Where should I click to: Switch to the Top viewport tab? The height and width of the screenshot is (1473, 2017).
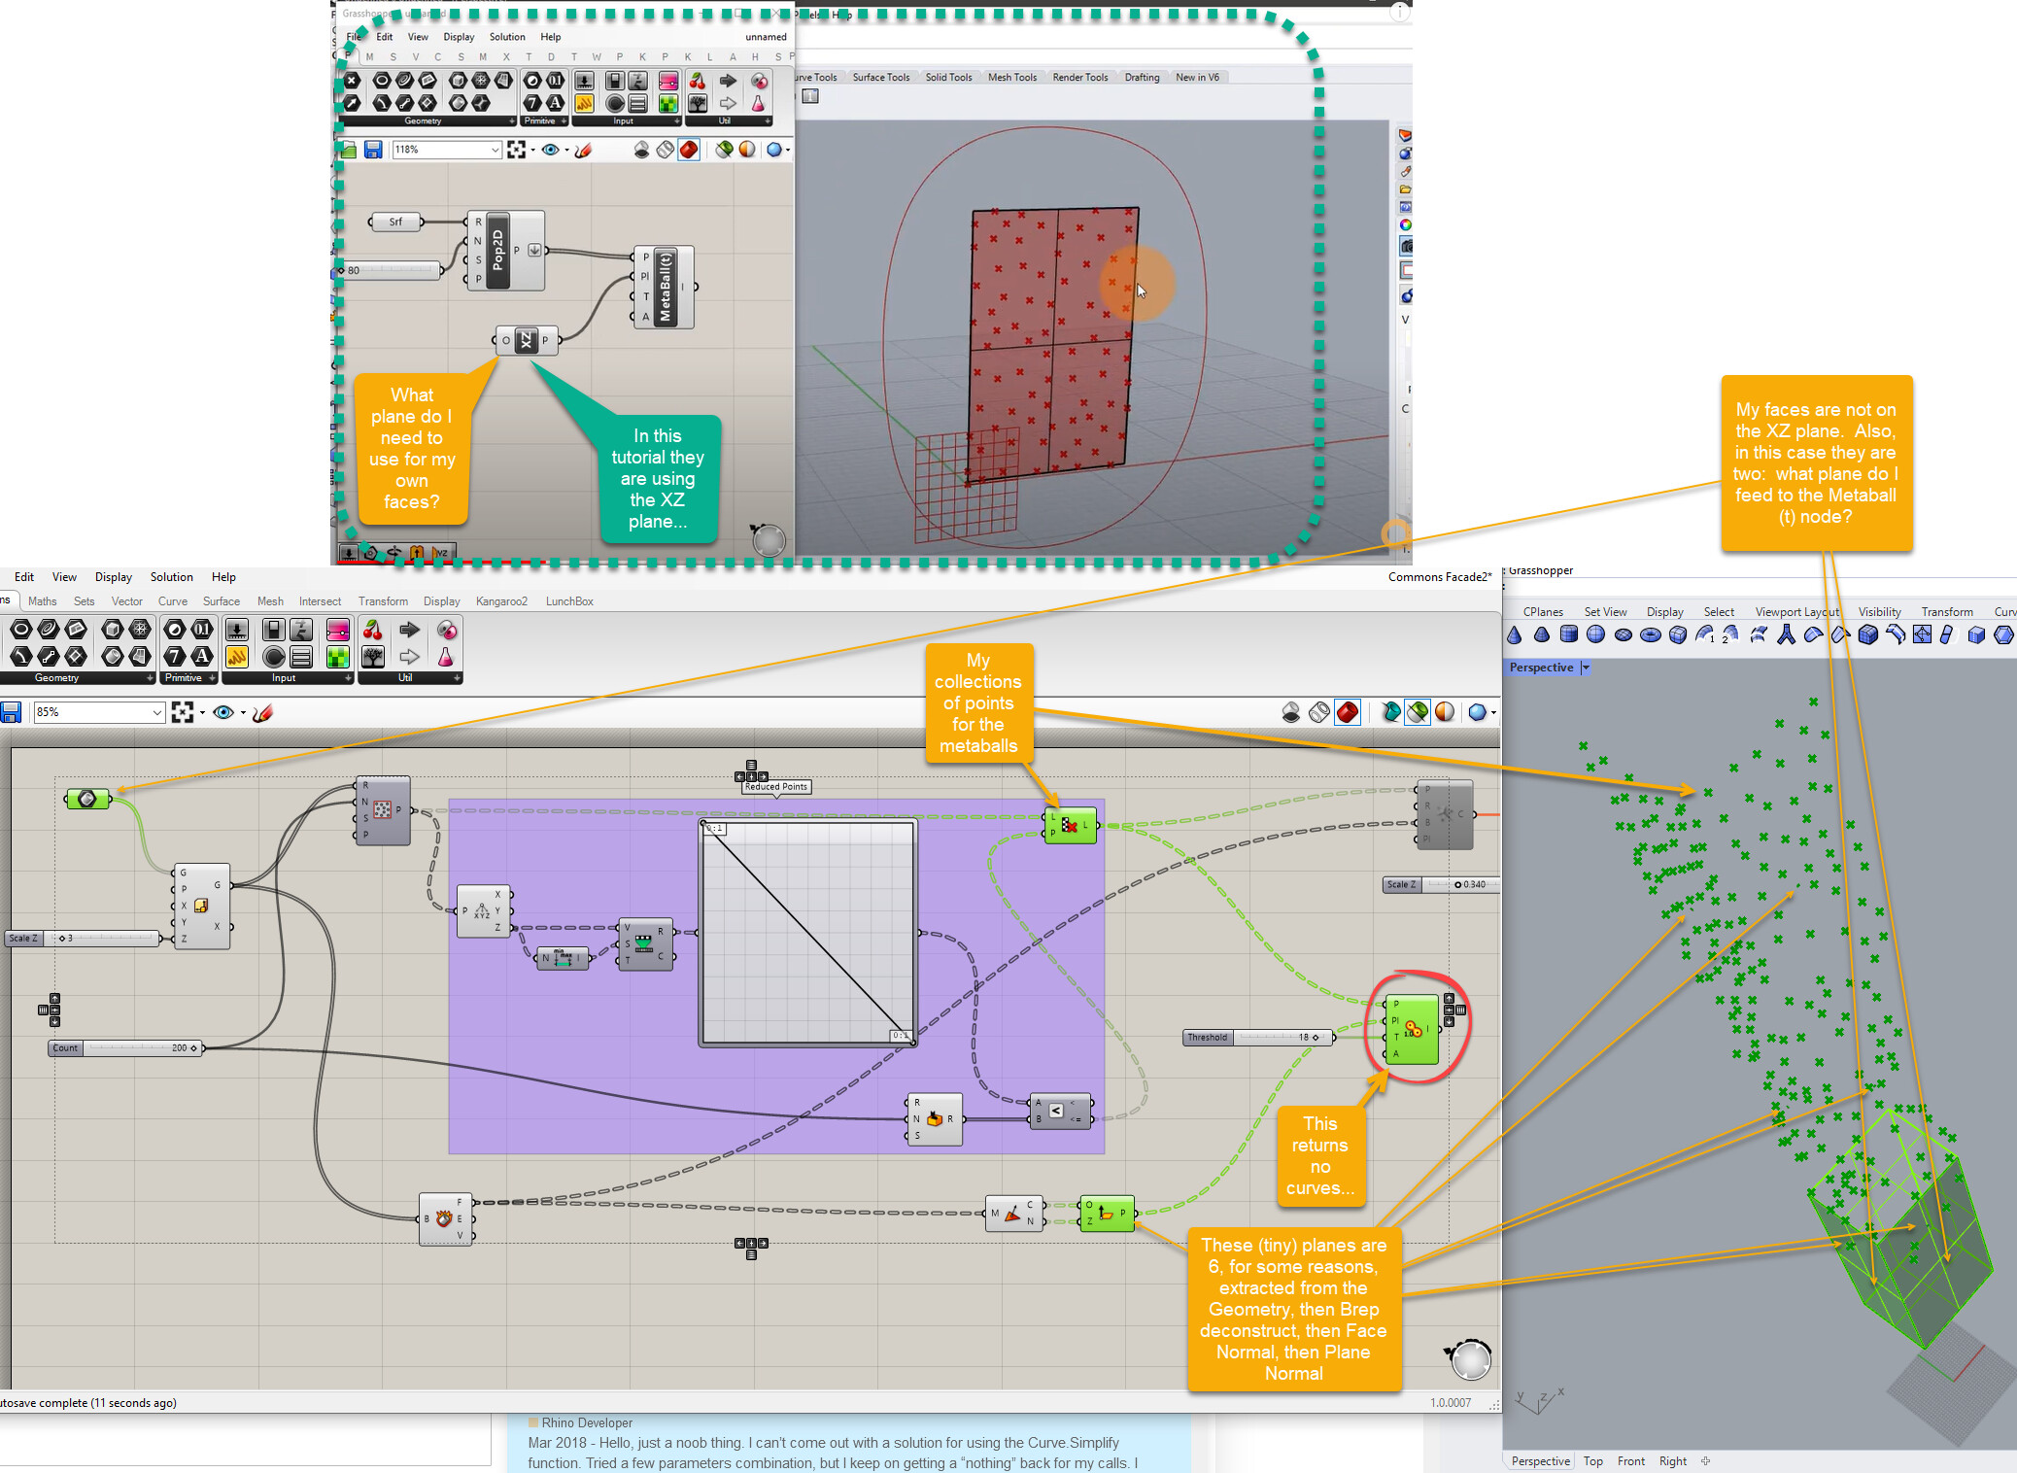[1592, 1460]
